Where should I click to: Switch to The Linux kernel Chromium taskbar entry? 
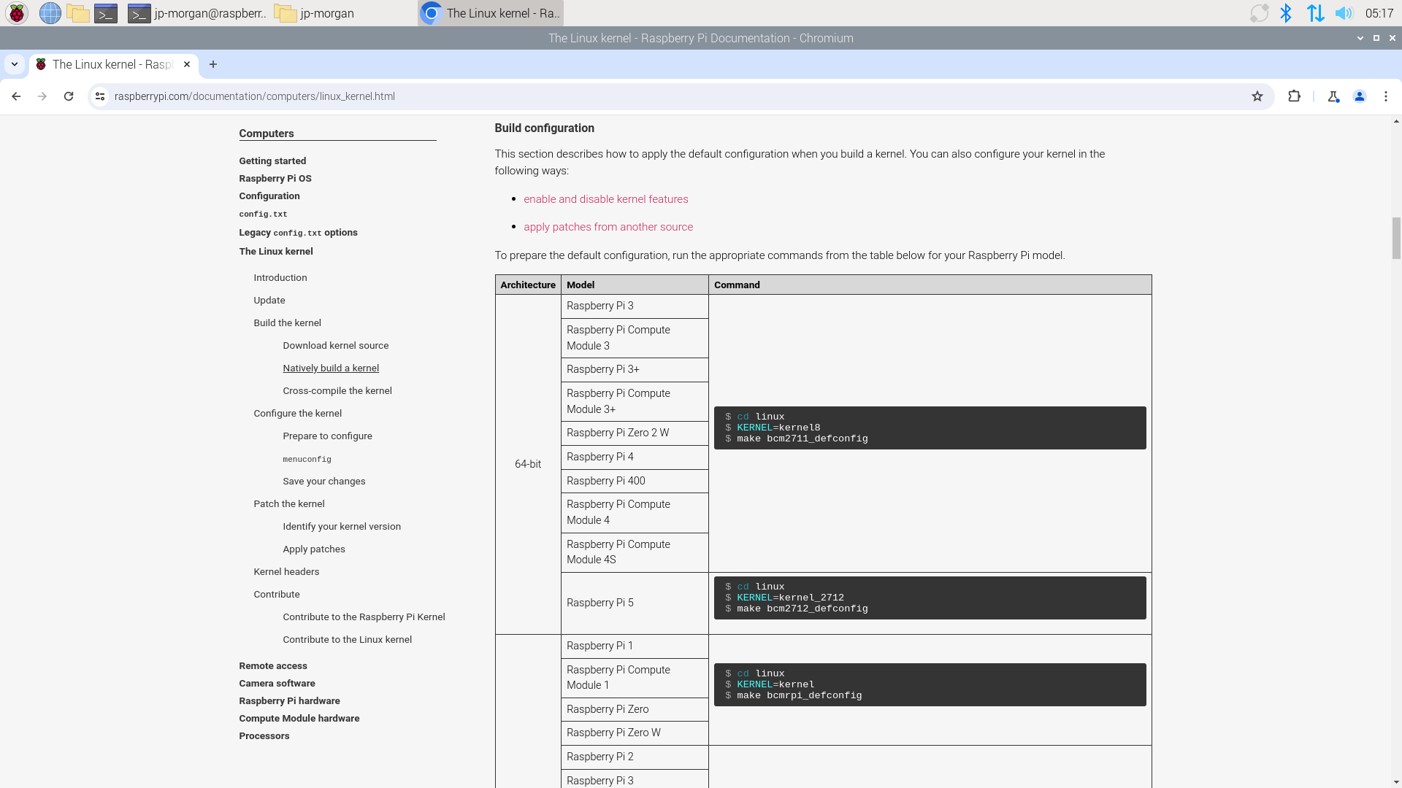point(491,13)
